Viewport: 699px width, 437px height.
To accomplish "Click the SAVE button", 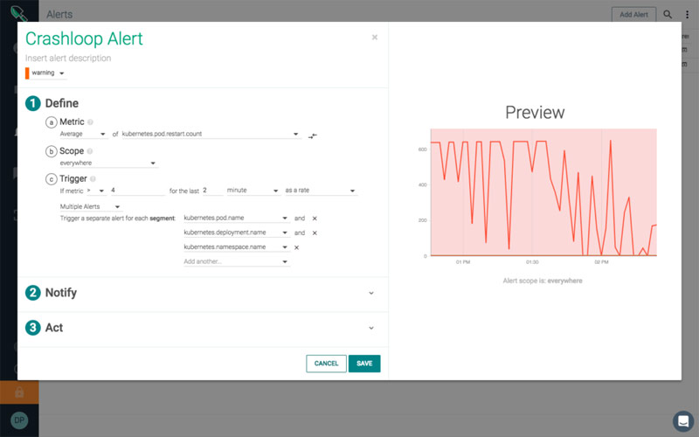I will point(364,364).
